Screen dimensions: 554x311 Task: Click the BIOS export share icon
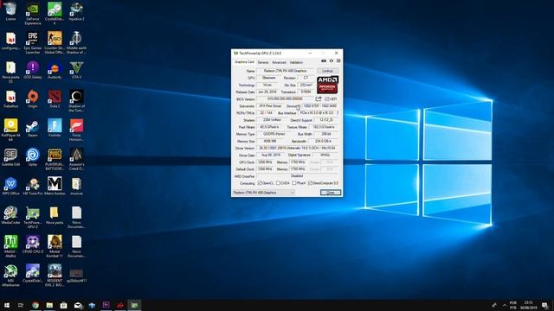click(x=319, y=98)
